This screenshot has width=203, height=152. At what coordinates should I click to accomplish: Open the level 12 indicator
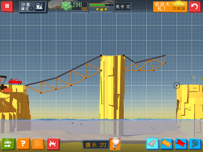click(x=123, y=7)
